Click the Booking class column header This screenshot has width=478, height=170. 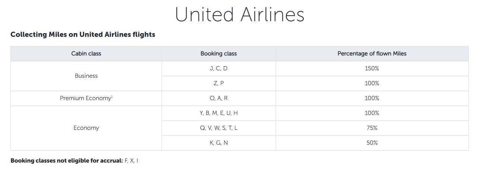tap(218, 54)
